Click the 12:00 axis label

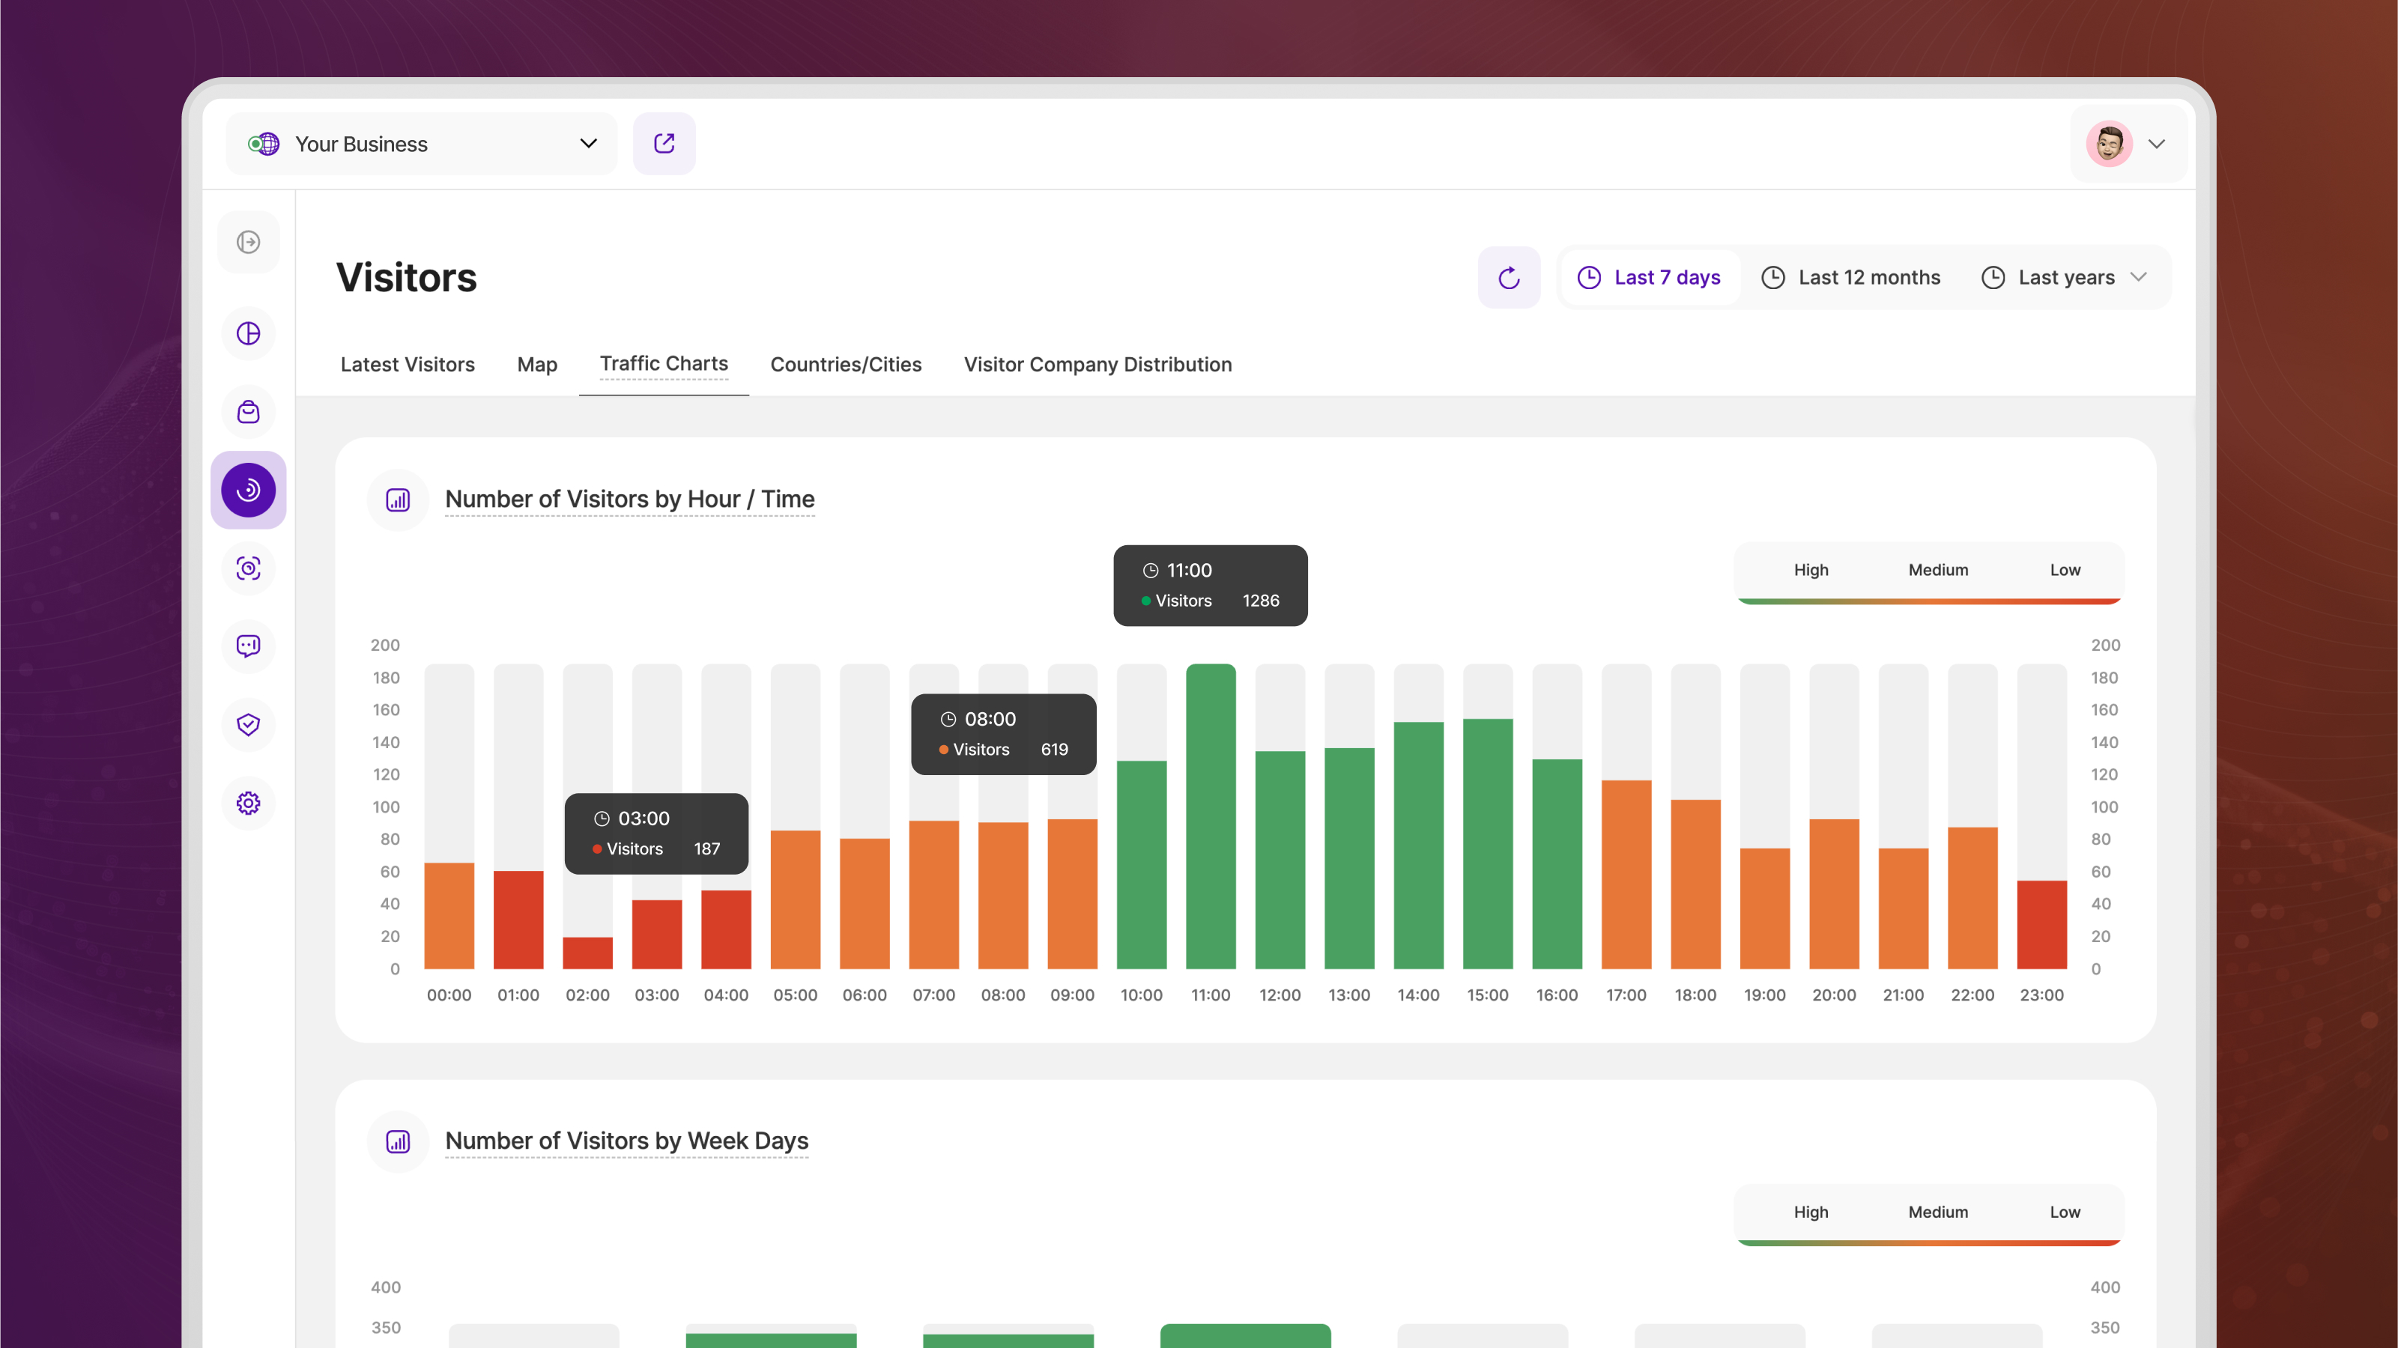point(1280,995)
